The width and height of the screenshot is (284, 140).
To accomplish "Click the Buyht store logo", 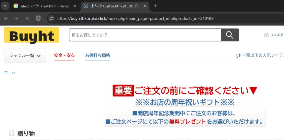I will pos(32,35).
